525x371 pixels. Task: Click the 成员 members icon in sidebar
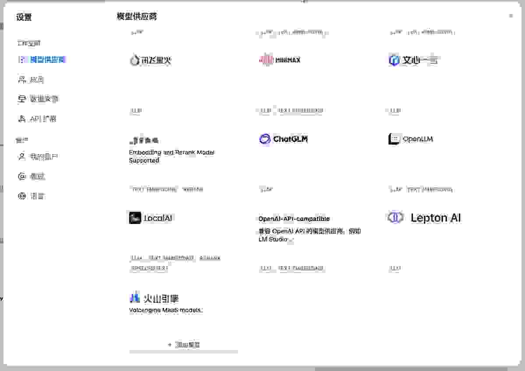click(x=22, y=80)
